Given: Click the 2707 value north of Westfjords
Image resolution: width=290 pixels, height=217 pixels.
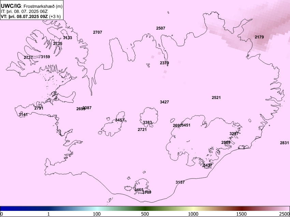Looking at the screenshot, I should [x=98, y=32].
